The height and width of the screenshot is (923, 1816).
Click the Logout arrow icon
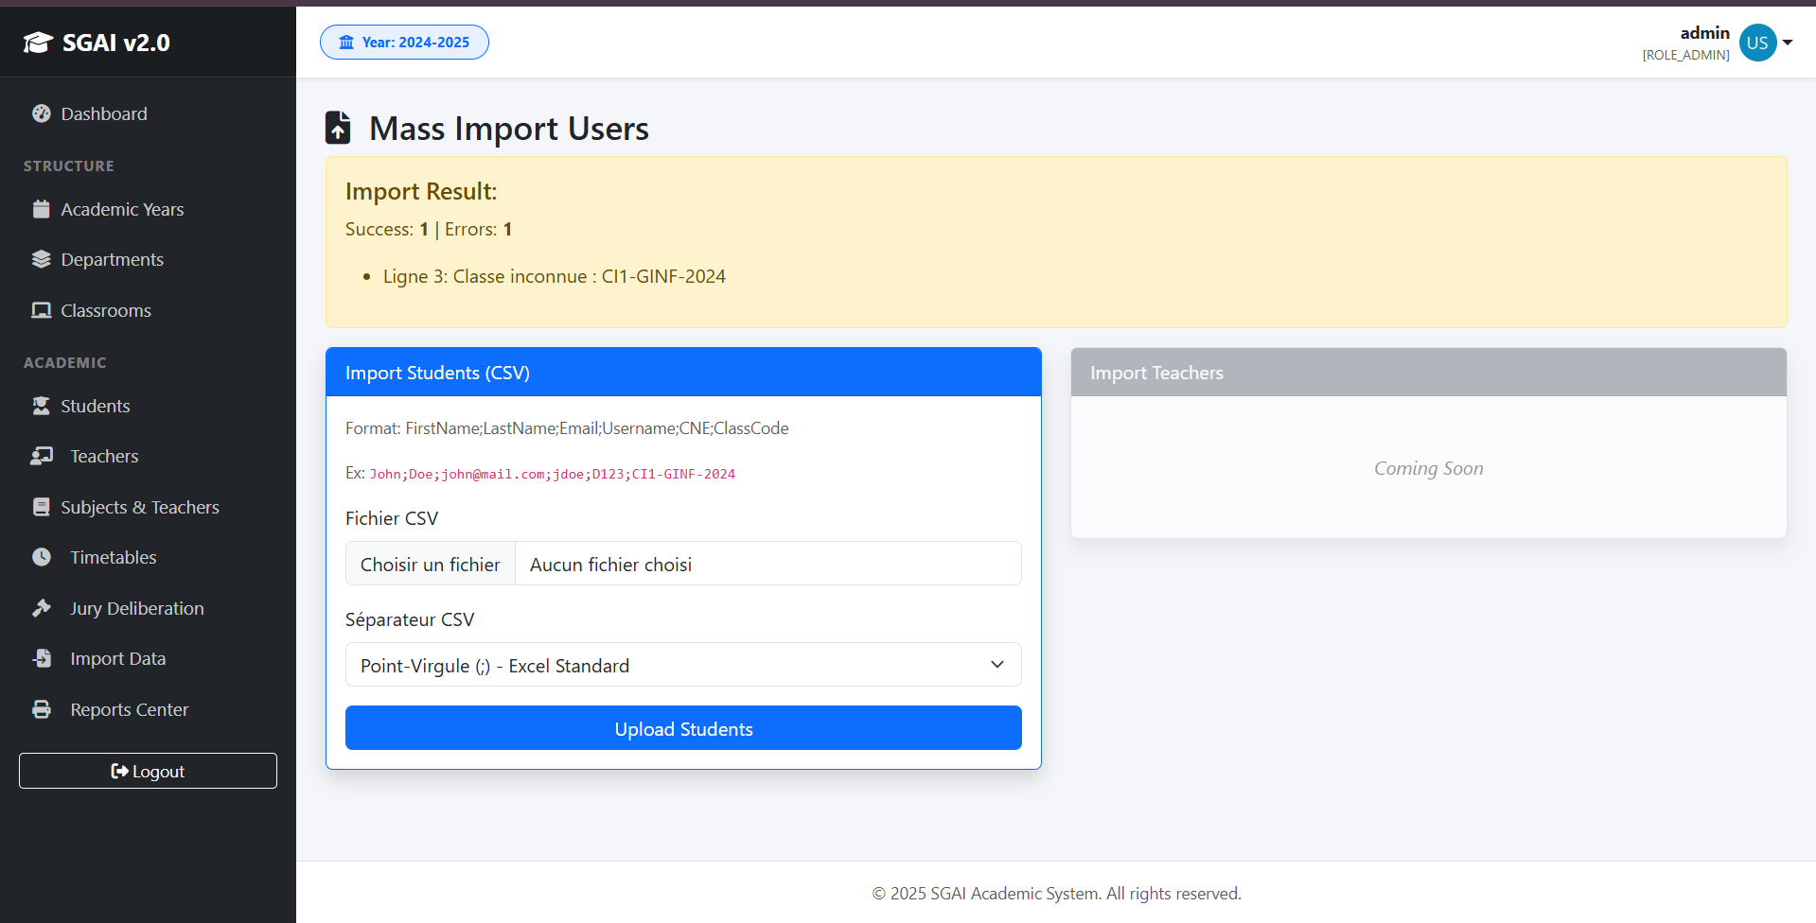119,771
